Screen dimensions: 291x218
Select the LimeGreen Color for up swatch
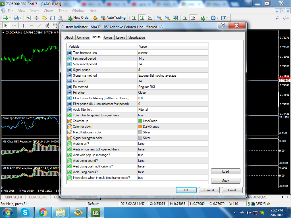tap(140, 121)
